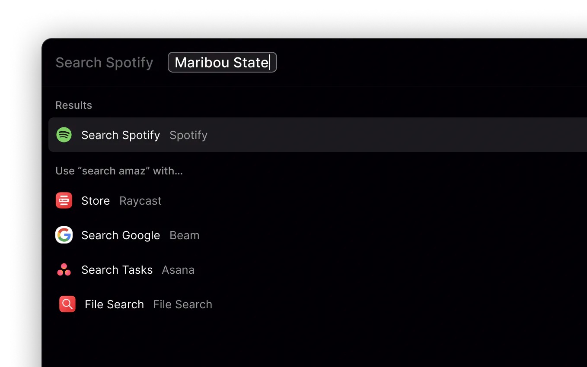Select the Store command
Screen dimensions: 587x367
coord(96,201)
